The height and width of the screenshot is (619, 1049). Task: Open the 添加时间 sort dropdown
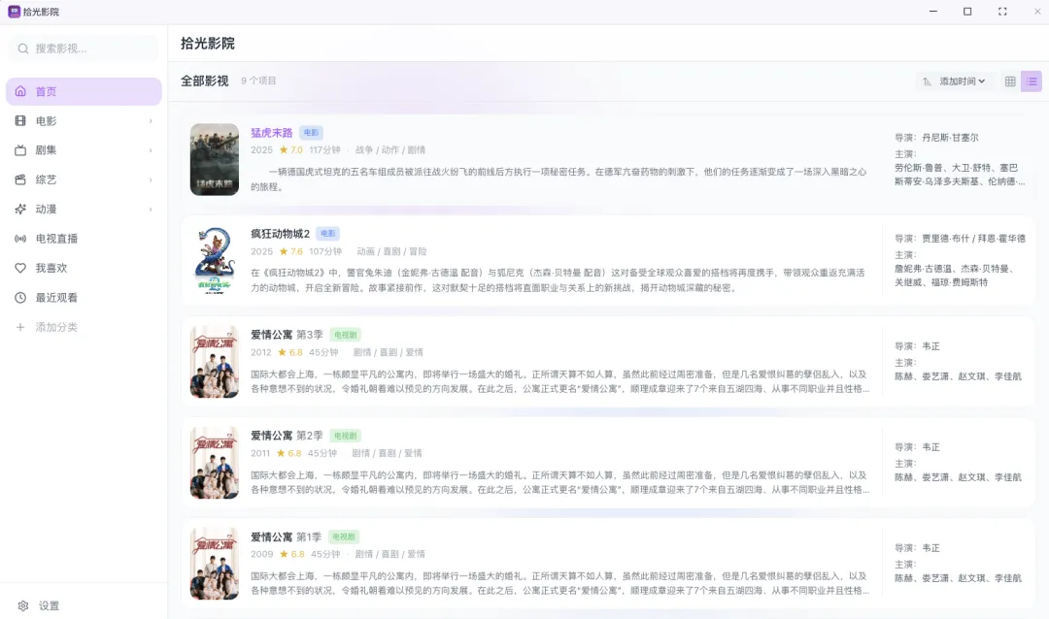point(954,81)
